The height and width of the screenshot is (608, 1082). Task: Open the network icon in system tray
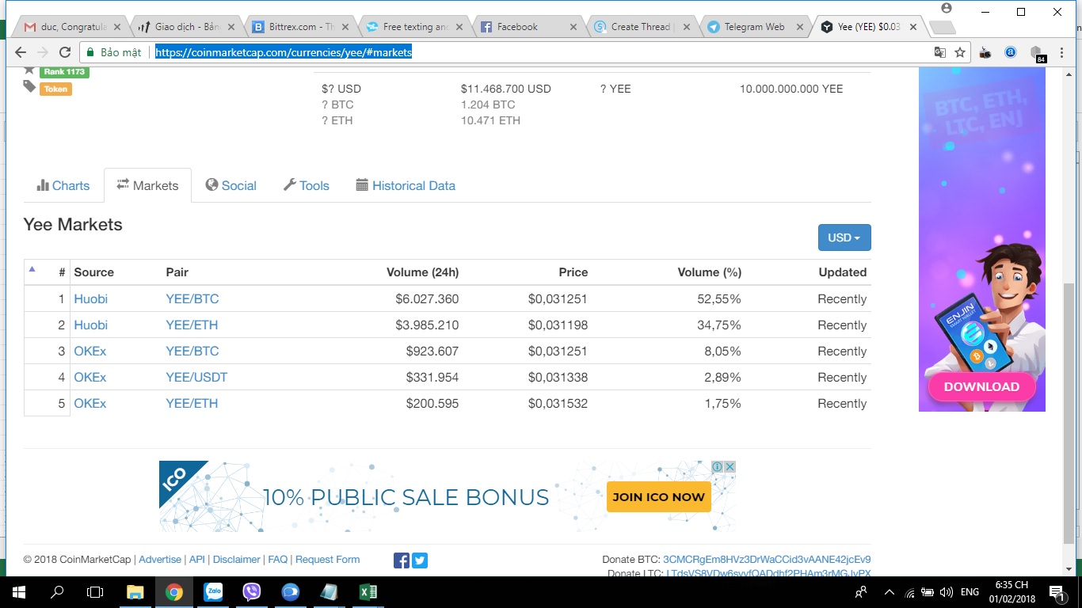tap(909, 592)
